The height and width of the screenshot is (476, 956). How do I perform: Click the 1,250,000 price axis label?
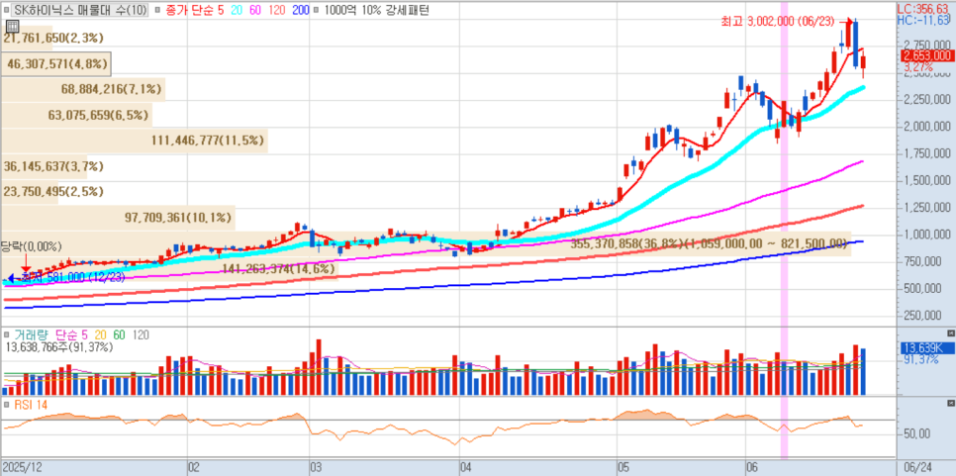[925, 208]
